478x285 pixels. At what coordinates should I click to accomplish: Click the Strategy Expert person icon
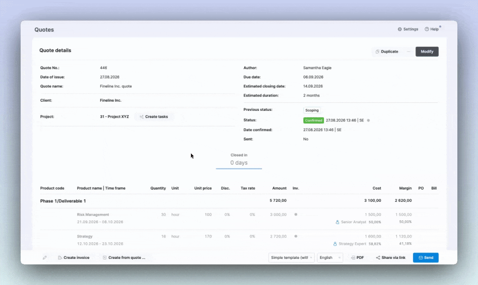click(x=335, y=244)
